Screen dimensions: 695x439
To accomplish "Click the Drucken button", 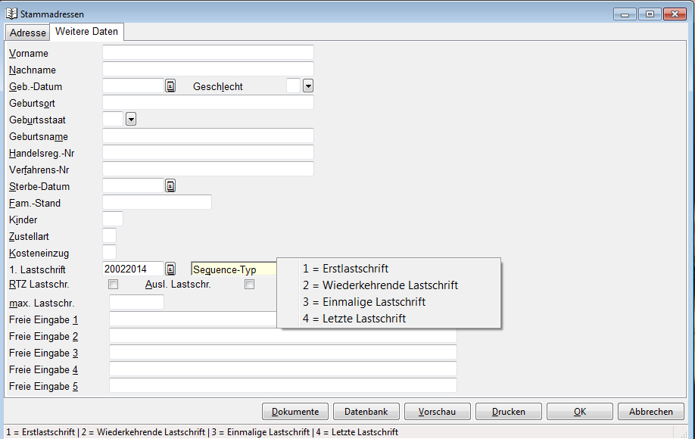I will [508, 412].
